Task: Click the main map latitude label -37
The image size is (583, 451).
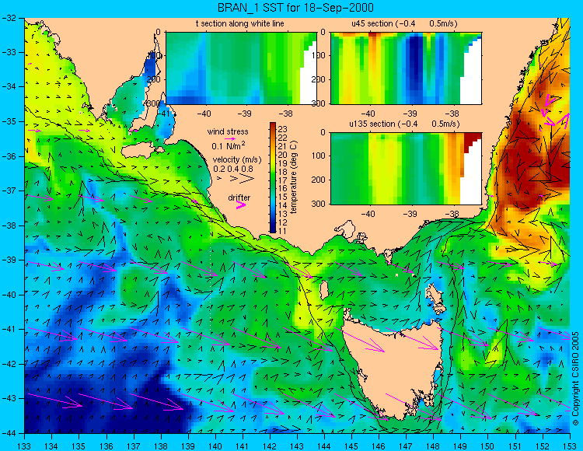Action: tap(9, 191)
